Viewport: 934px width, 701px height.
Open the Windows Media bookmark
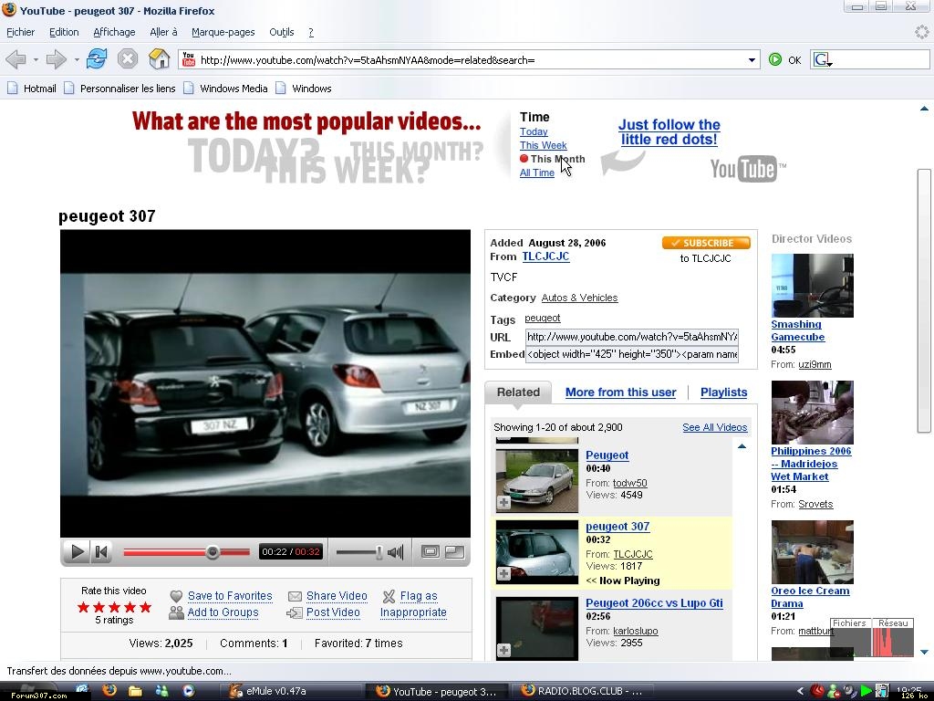point(226,89)
